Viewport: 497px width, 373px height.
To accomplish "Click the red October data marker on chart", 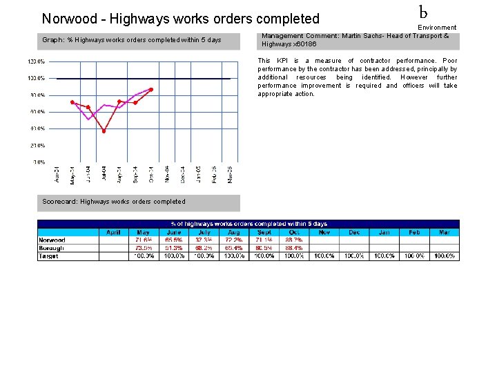I will (x=151, y=90).
